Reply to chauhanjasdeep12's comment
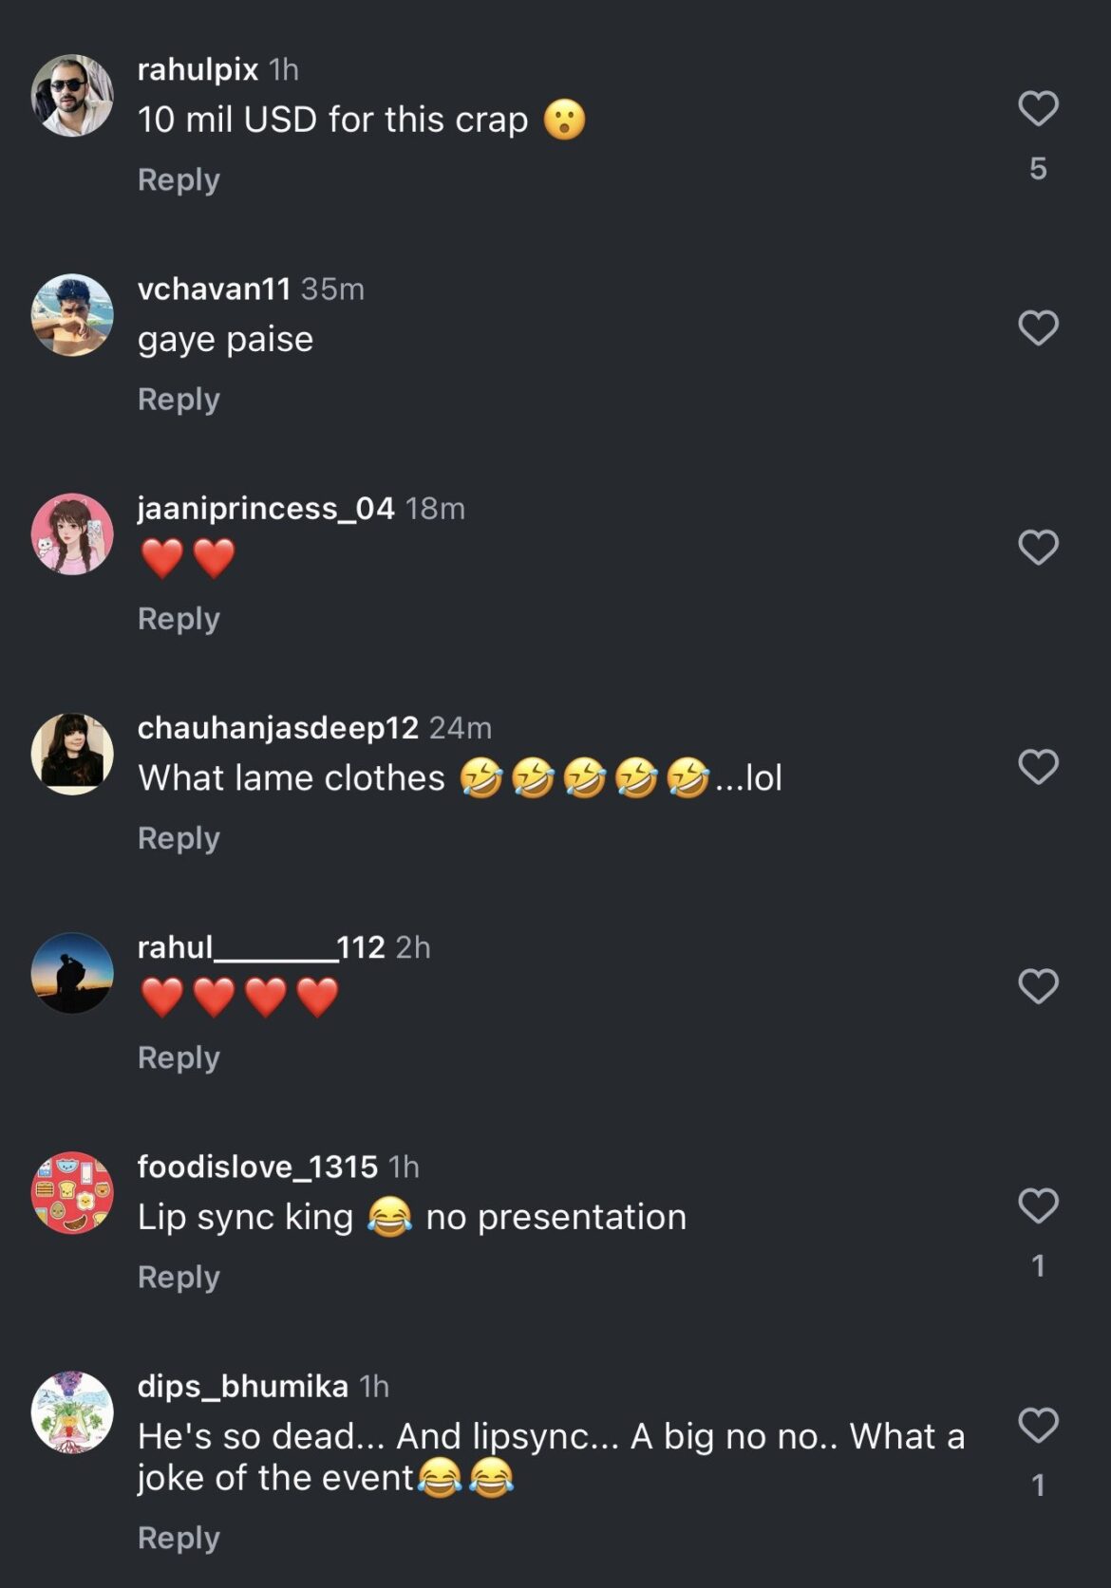This screenshot has height=1588, width=1111. [x=179, y=838]
